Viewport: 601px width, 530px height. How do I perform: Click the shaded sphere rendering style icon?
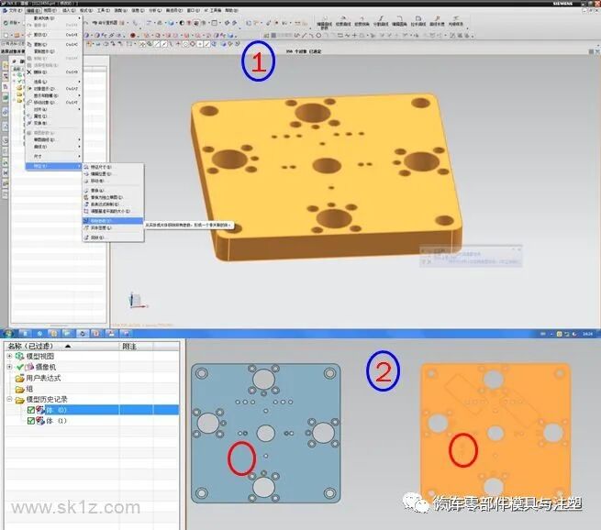[171, 23]
